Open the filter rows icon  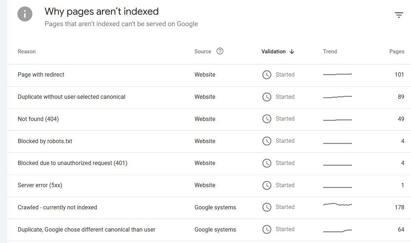pos(399,15)
